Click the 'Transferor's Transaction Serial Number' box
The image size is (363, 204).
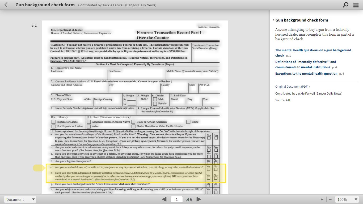point(205,53)
